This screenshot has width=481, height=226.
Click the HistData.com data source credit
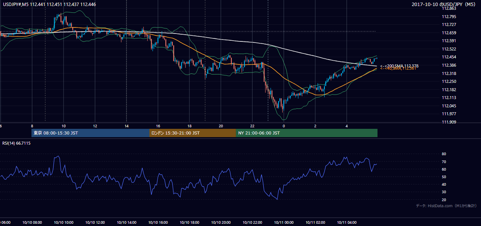tap(446, 206)
